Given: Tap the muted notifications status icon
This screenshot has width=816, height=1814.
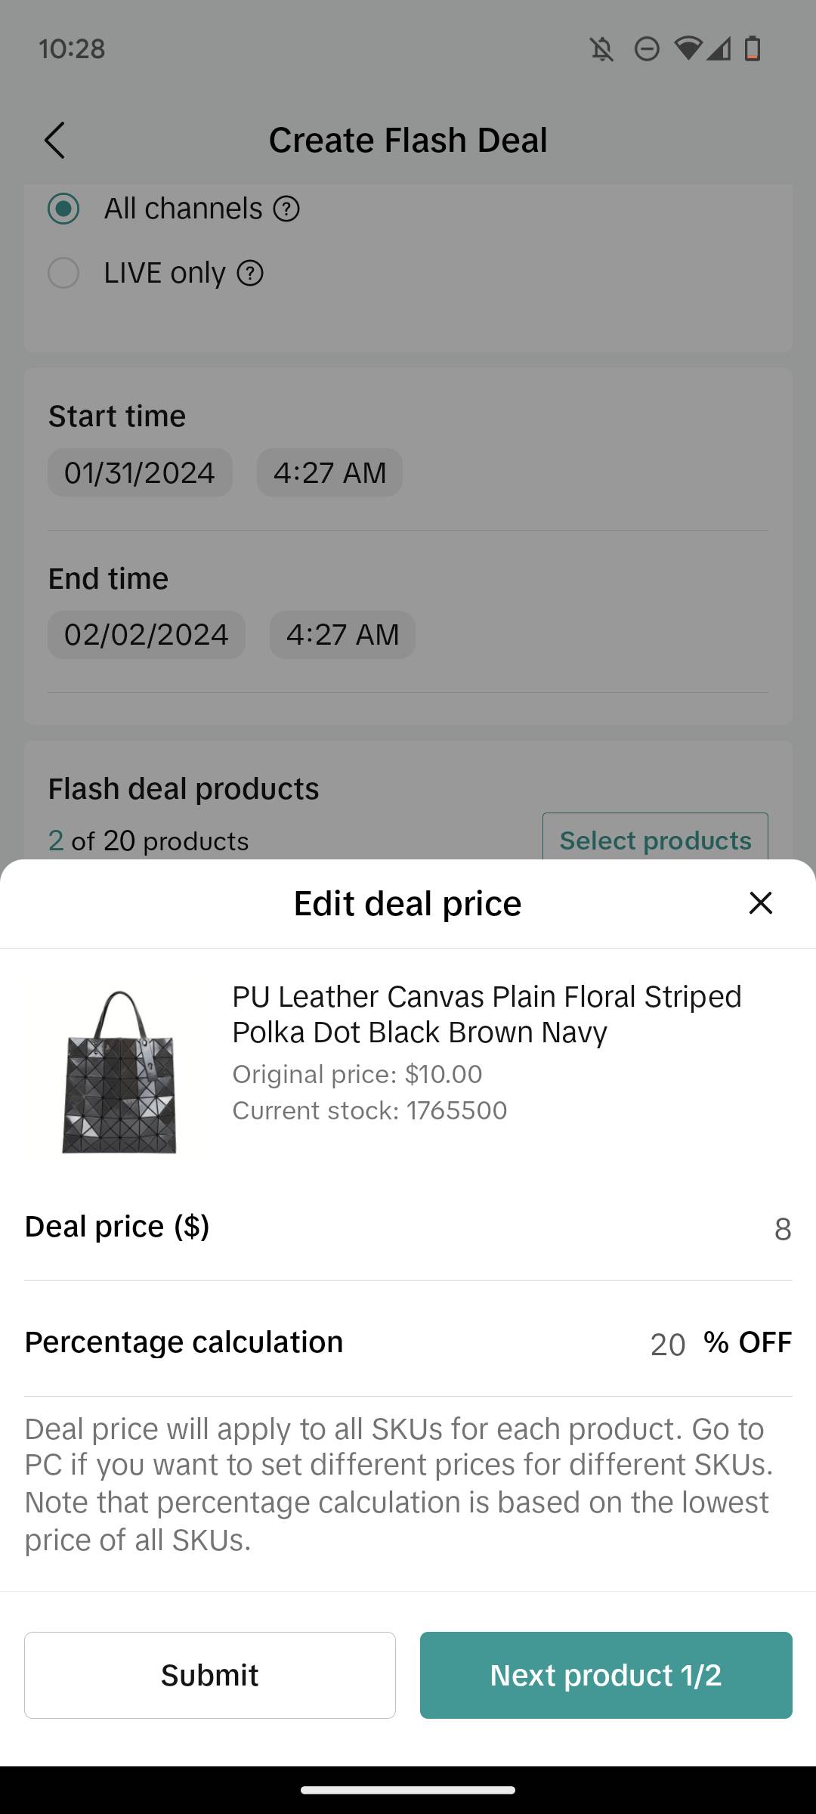Looking at the screenshot, I should 602,50.
